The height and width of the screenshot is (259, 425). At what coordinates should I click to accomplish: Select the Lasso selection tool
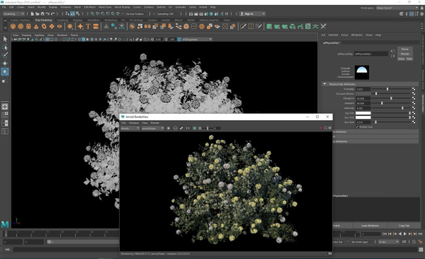pos(5,47)
